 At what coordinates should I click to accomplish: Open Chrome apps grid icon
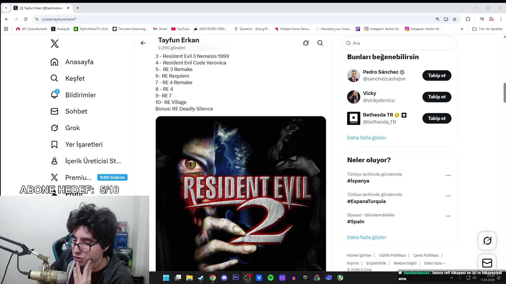(6, 29)
